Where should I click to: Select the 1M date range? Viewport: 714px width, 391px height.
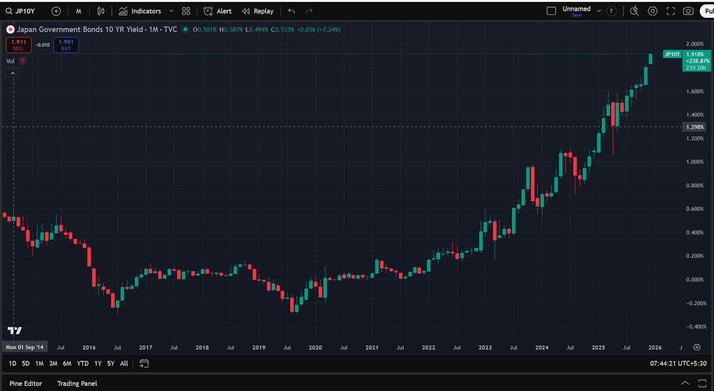tap(39, 363)
